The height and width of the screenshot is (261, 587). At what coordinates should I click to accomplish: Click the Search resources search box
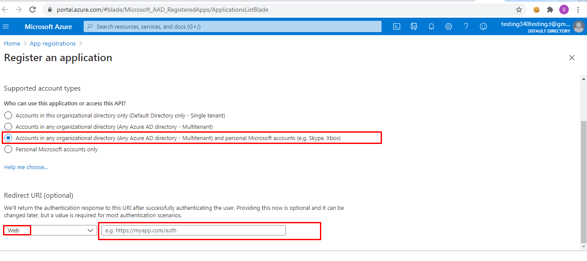coord(232,26)
